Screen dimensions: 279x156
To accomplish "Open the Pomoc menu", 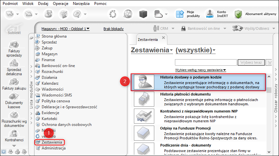I will coord(100,4).
